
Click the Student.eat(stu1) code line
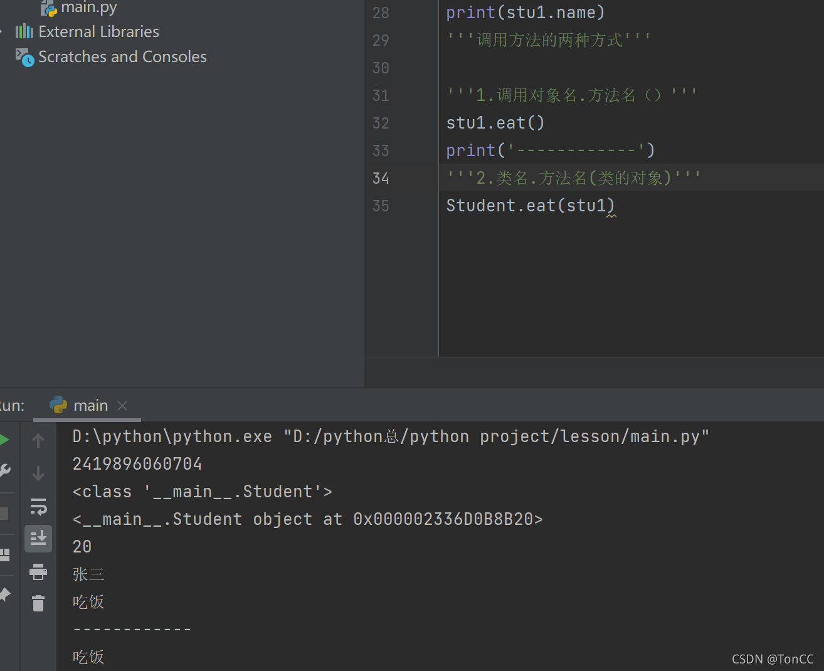pyautogui.click(x=531, y=206)
